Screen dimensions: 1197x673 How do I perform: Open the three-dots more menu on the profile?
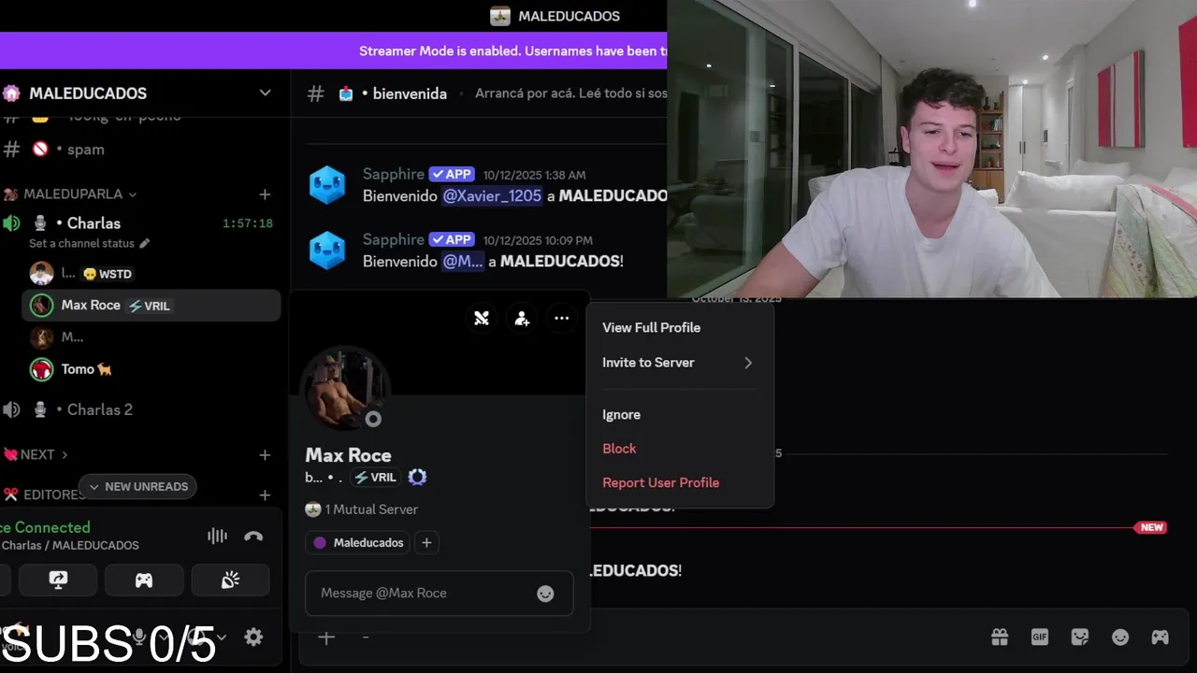click(561, 319)
